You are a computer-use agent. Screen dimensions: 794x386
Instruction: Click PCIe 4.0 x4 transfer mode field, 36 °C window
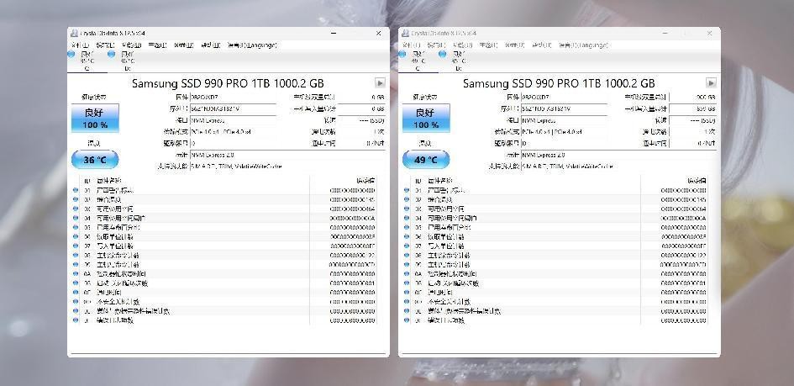click(233, 132)
